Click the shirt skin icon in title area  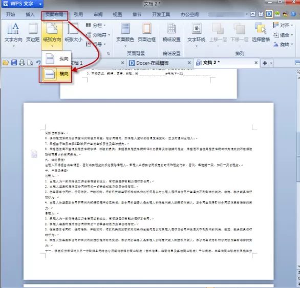(261, 14)
